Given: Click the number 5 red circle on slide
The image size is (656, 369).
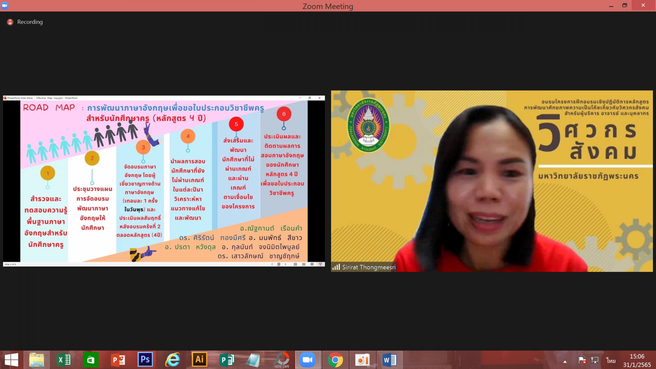Looking at the screenshot, I should click(x=236, y=124).
